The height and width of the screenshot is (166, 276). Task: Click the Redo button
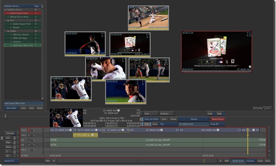pyautogui.click(x=219, y=114)
